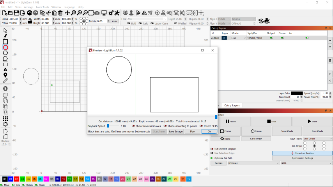Image resolution: width=333 pixels, height=187 pixels.
Task: Select the Measure ruler tool
Action: pyautogui.click(x=5, y=81)
